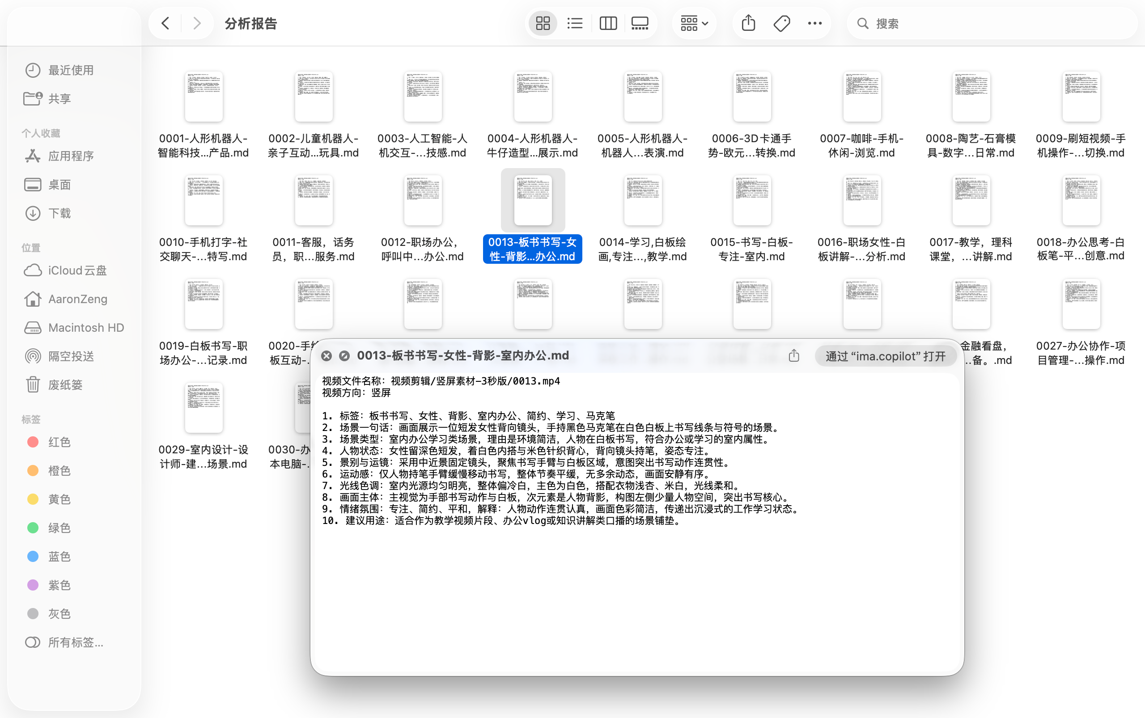Click the toolbar Share icon
1145x718 pixels.
point(748,23)
